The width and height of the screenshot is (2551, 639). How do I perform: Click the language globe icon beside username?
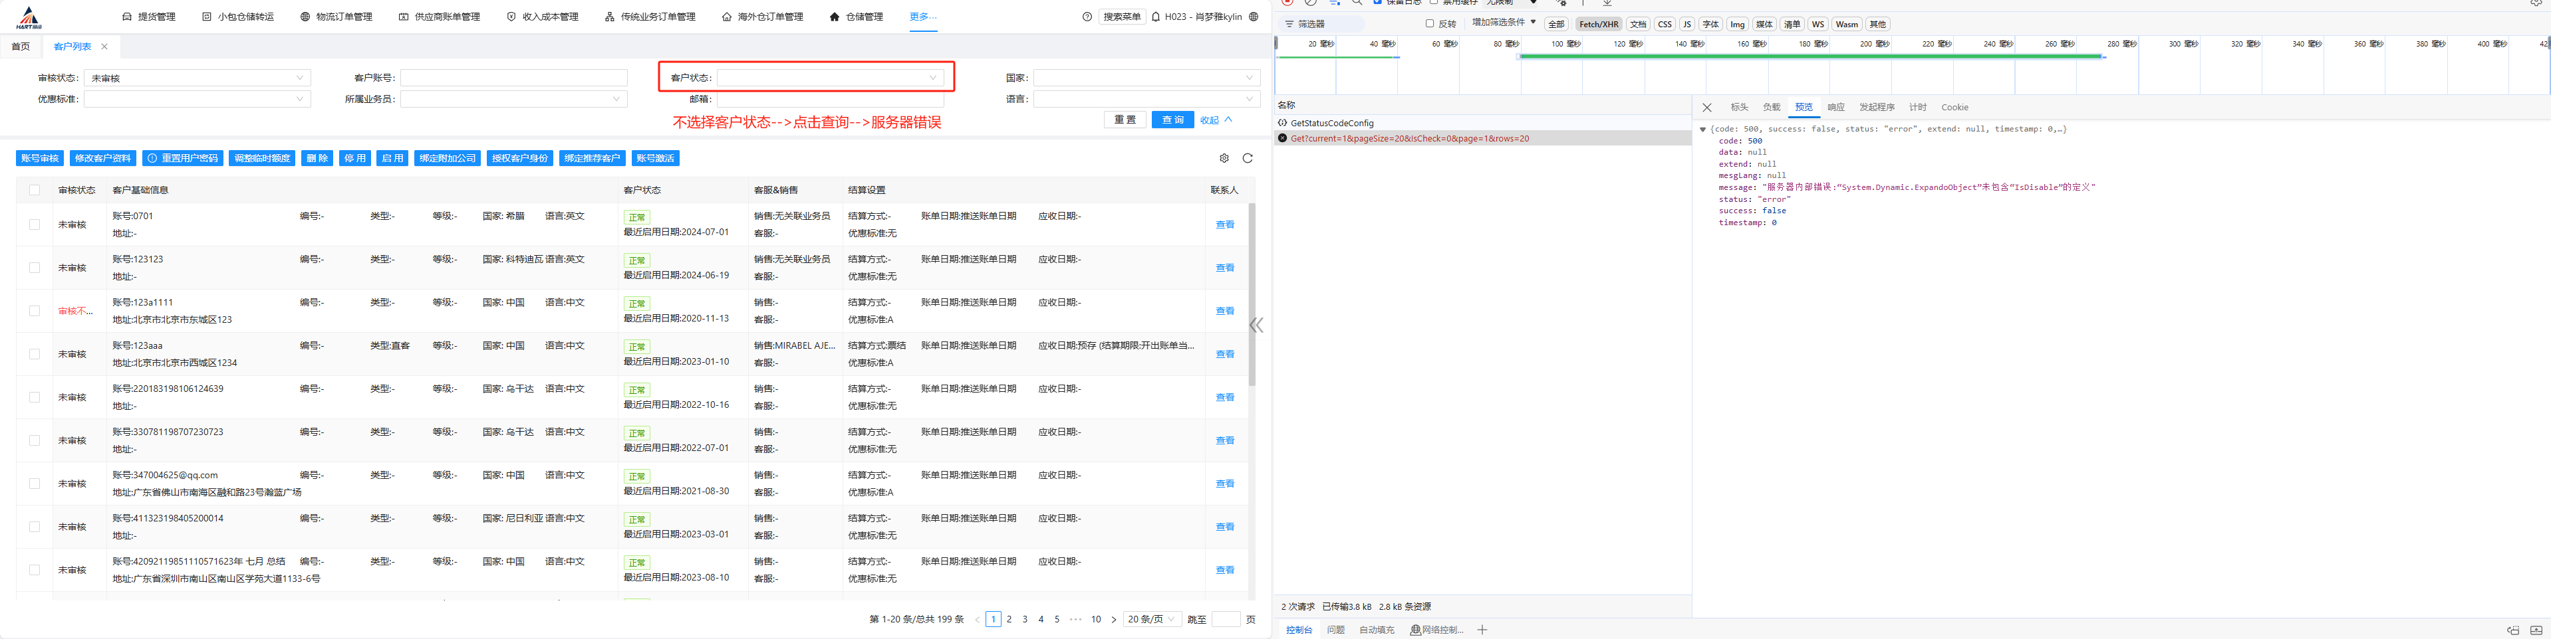[1254, 17]
